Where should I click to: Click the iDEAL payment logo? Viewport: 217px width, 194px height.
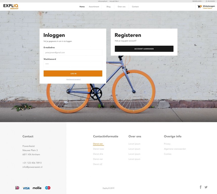[x=17, y=188]
